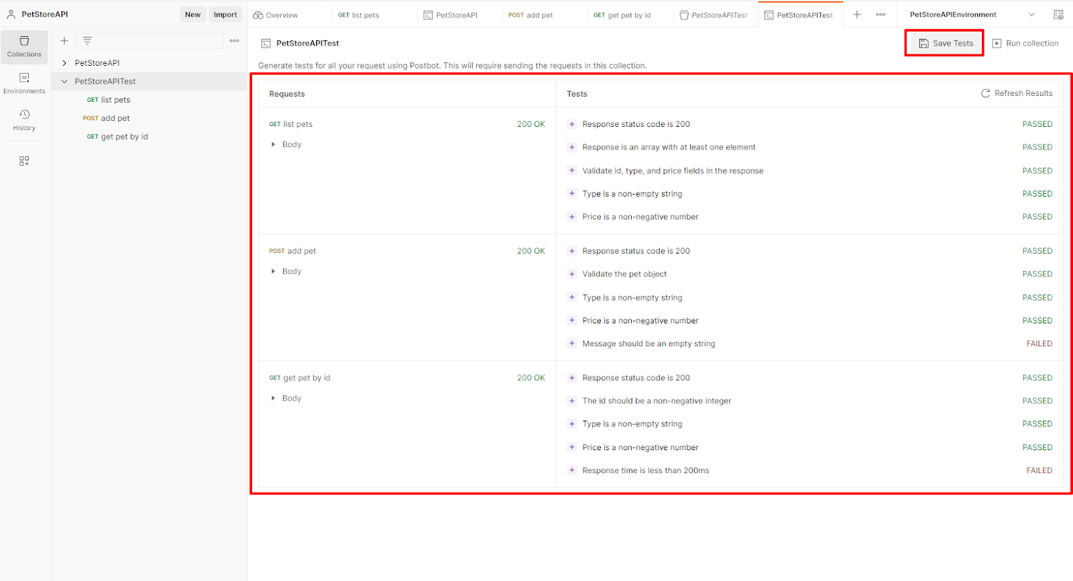Expand Body under add pet request
Viewport: 1073px width, 581px height.
pyautogui.click(x=273, y=271)
